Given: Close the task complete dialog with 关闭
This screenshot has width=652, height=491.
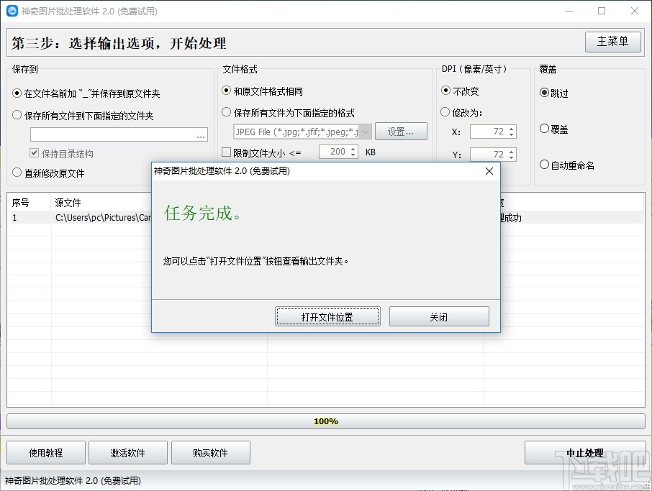Looking at the screenshot, I should (x=439, y=316).
